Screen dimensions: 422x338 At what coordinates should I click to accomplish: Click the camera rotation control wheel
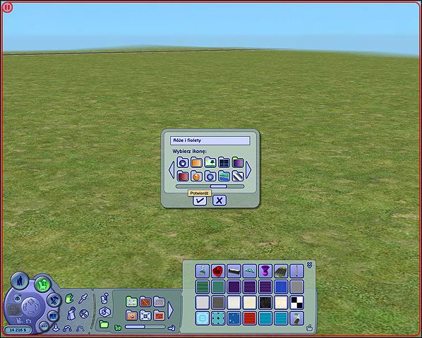click(x=30, y=307)
